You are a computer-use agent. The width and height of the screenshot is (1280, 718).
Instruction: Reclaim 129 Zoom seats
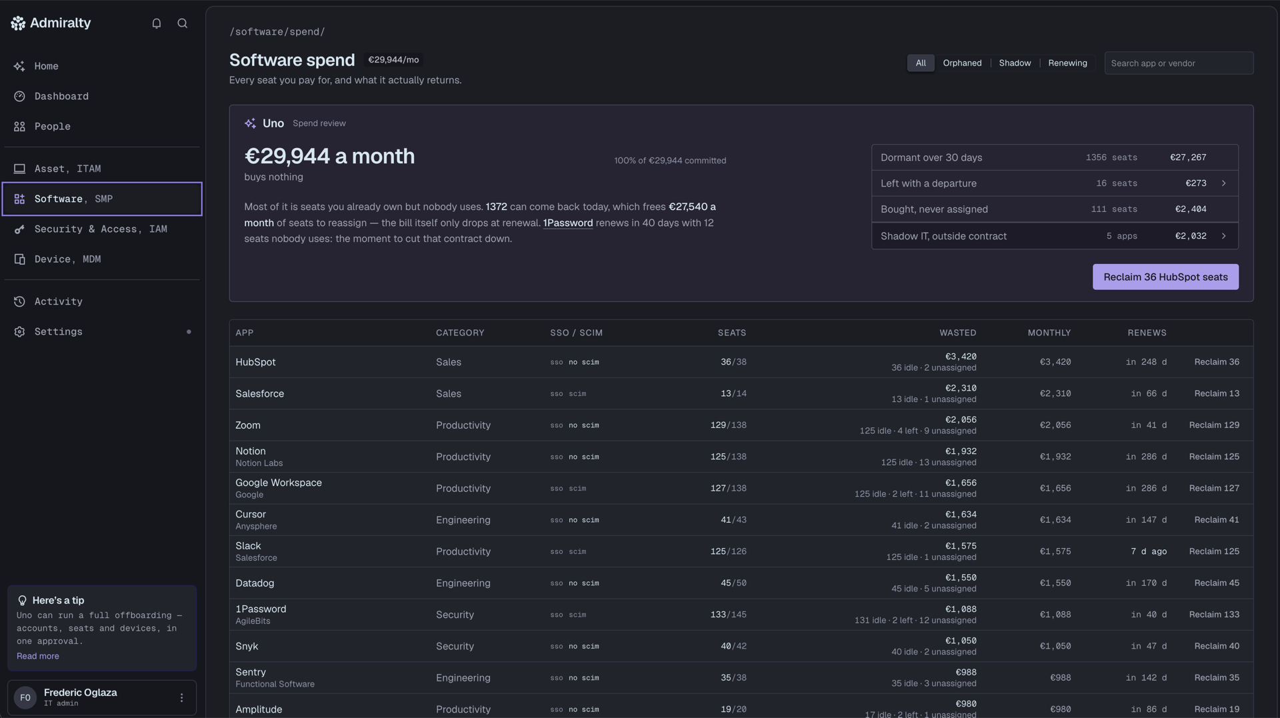point(1214,425)
